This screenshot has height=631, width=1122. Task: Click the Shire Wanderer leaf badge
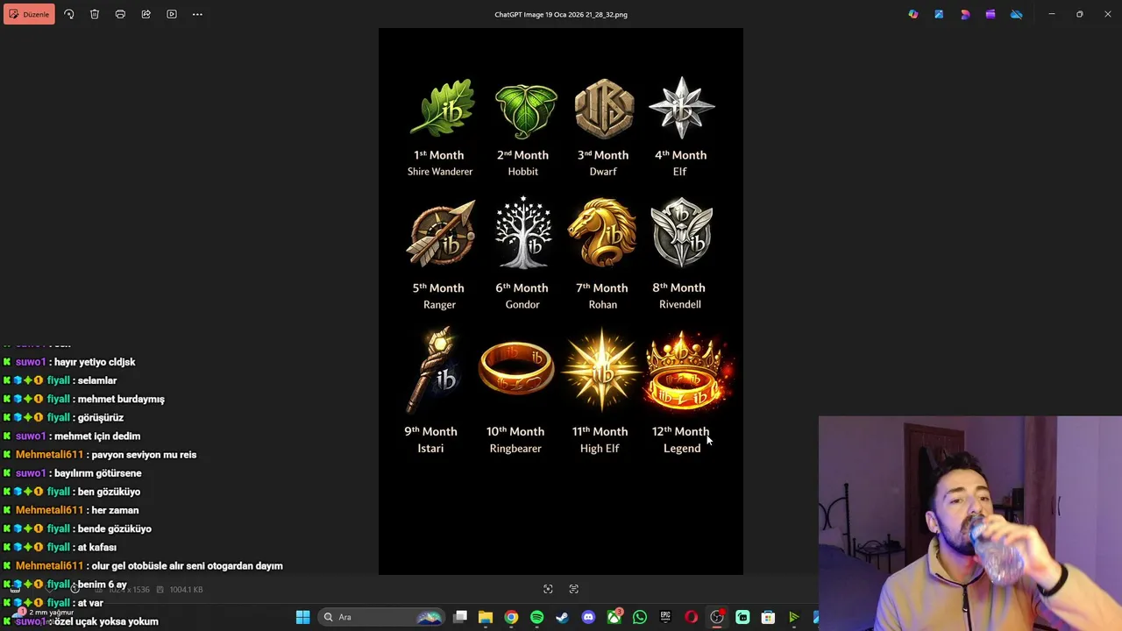pos(441,108)
